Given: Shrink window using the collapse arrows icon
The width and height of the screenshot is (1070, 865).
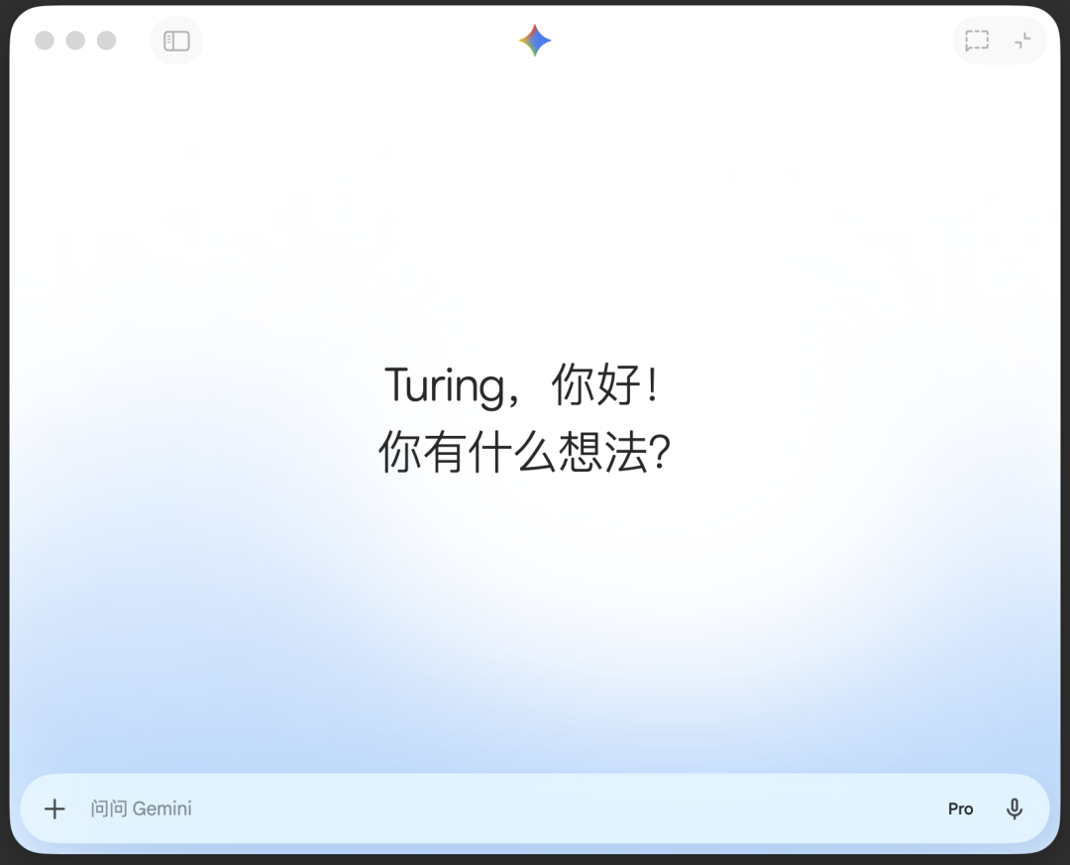Looking at the screenshot, I should coord(1023,41).
